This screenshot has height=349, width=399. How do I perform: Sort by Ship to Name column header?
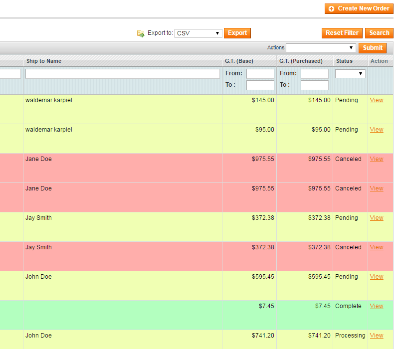click(44, 61)
